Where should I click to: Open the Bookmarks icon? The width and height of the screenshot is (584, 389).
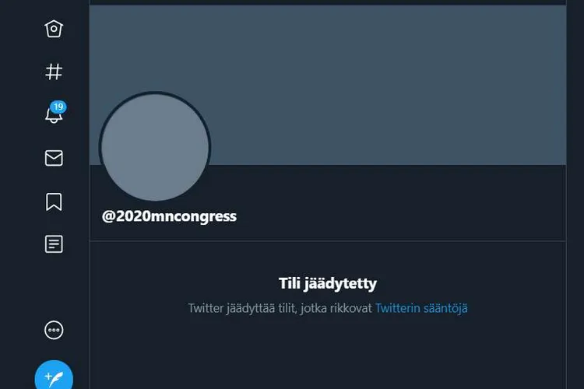coord(54,202)
